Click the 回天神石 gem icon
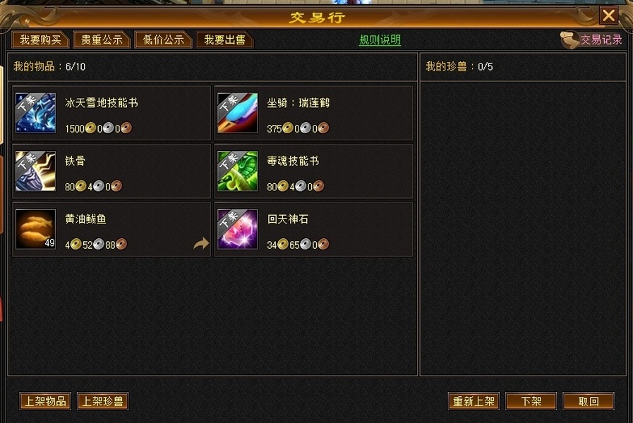 point(237,229)
